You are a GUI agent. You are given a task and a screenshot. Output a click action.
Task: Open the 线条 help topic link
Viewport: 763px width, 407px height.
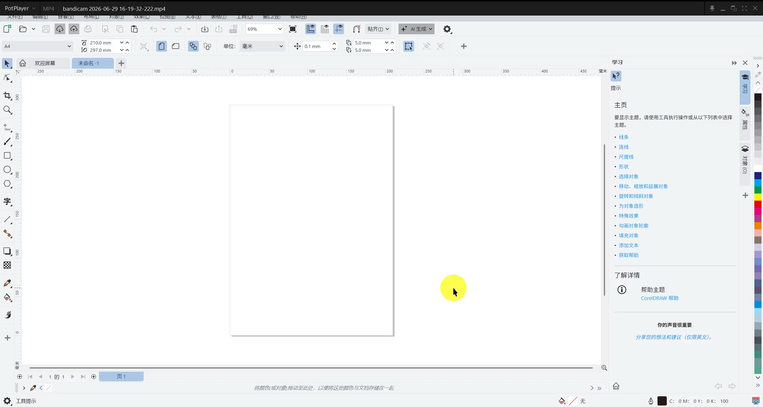tap(624, 137)
